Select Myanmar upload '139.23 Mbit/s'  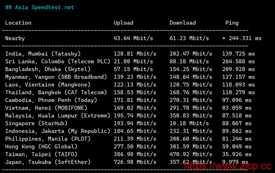click(135, 77)
